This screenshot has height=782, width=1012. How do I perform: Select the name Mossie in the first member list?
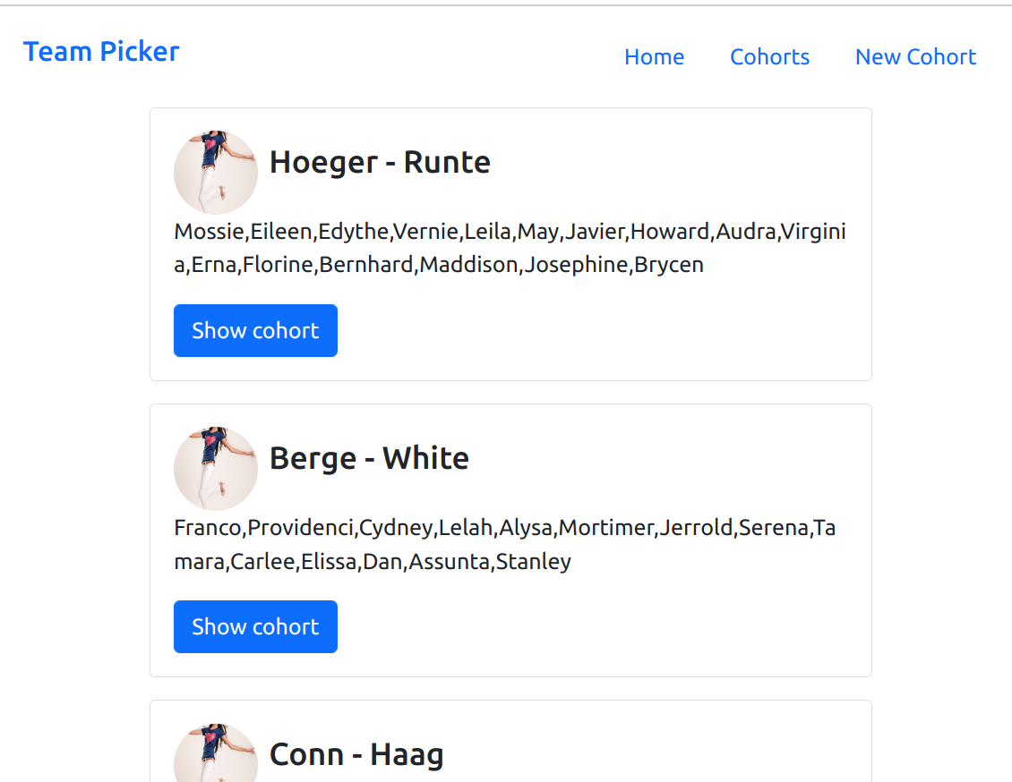[x=201, y=231]
